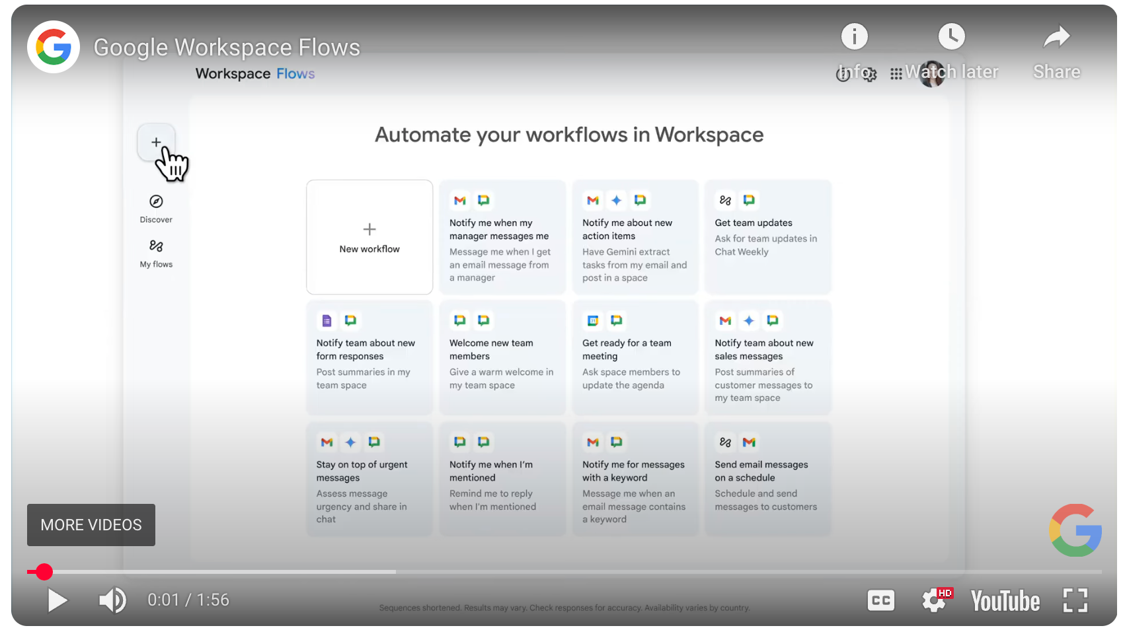Select 'Notify me when my manager messages me' template
Image resolution: width=1125 pixels, height=630 pixels.
point(502,237)
